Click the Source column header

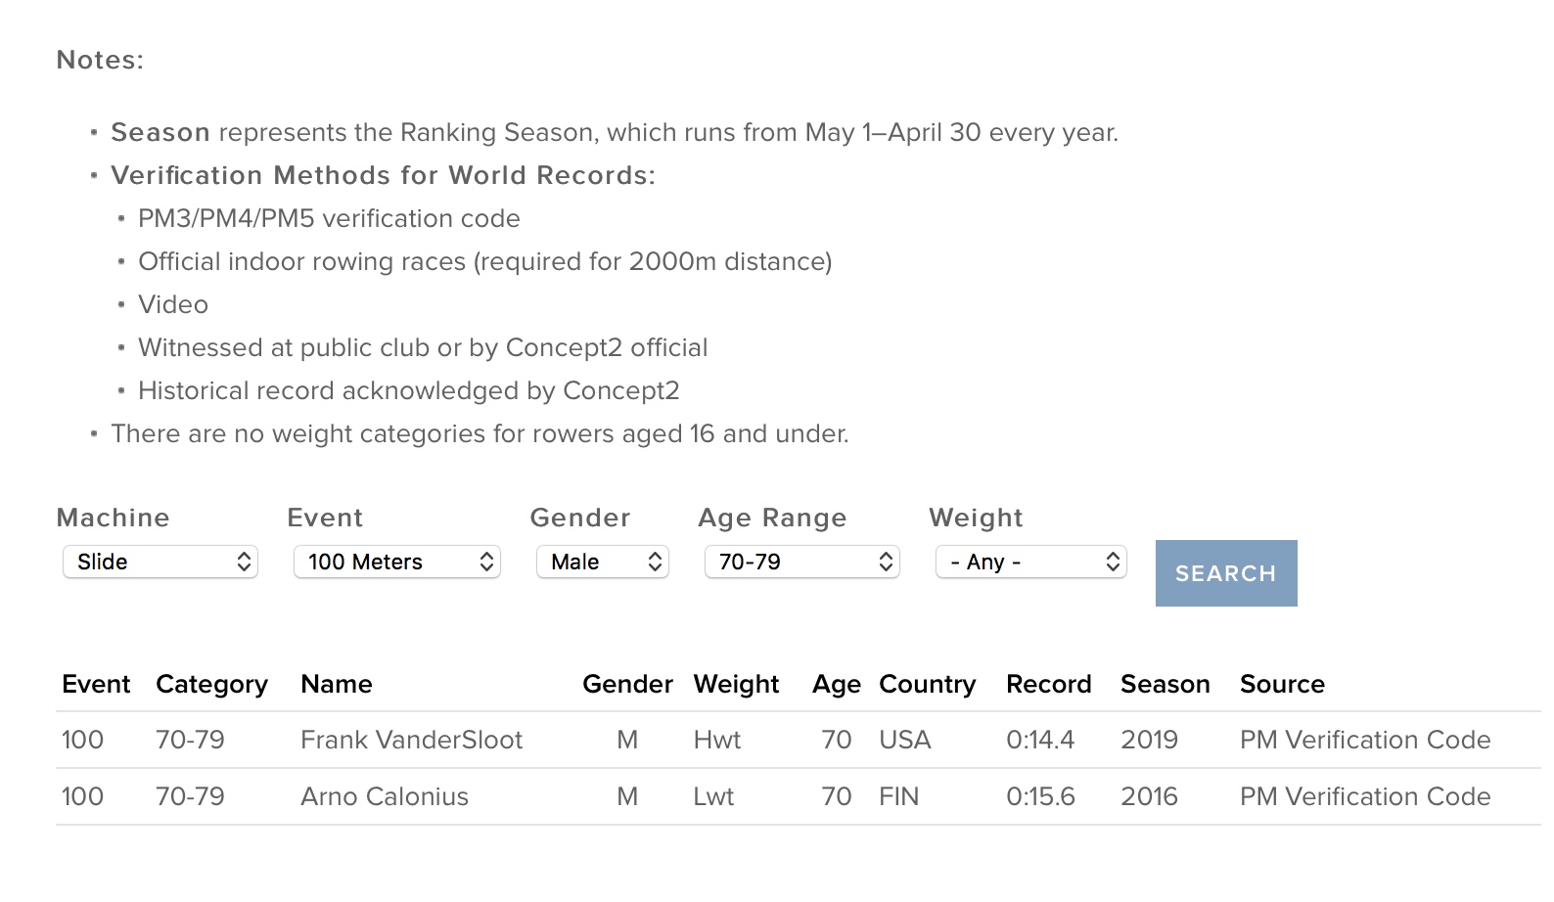1282,684
